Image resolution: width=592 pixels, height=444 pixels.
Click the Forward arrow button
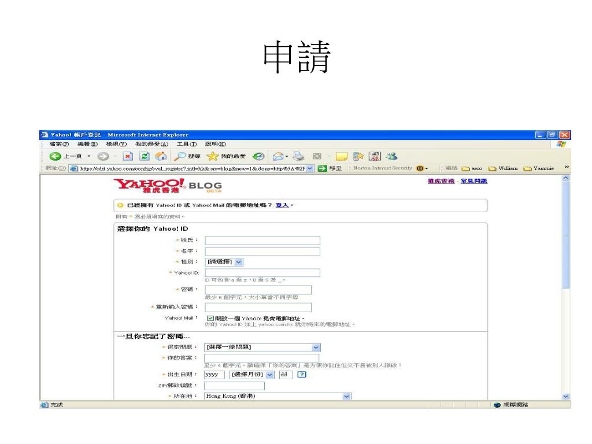[103, 156]
